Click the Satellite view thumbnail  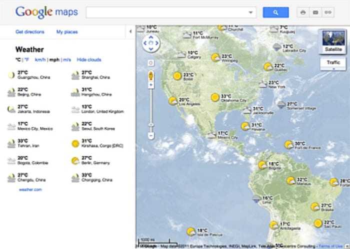tap(333, 41)
